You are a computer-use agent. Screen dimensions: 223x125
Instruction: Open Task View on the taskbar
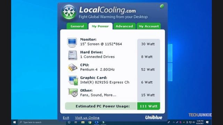click(x=76, y=122)
